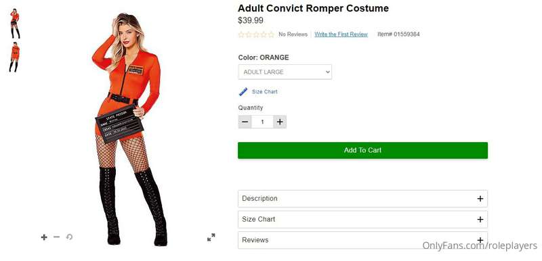Select the second back-view thumbnail
This screenshot has height=261, width=542.
(x=14, y=57)
